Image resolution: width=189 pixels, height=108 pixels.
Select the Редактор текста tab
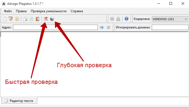19,101
